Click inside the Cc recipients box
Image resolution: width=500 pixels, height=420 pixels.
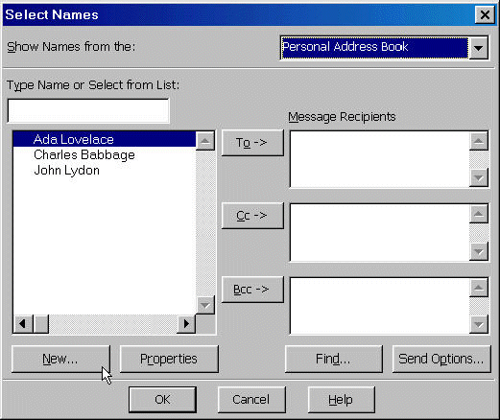380,232
